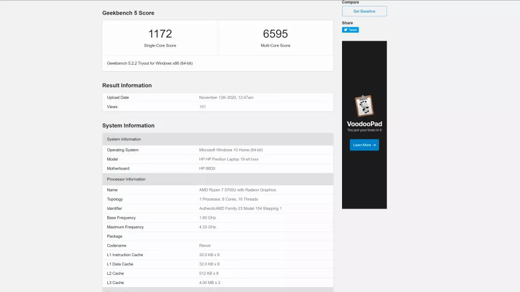Select the AMD Ryzen 7 5700U processor name
Screen dimensions: 520x292
tap(237, 190)
